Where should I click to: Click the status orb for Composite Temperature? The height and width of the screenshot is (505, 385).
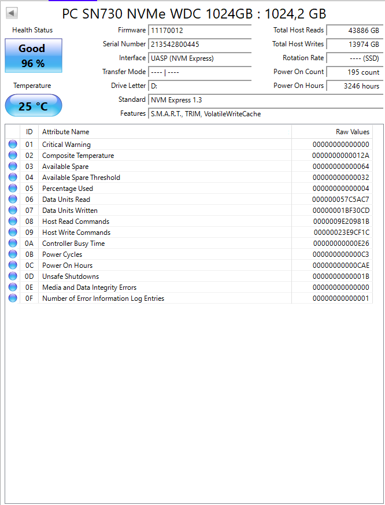tap(13, 155)
